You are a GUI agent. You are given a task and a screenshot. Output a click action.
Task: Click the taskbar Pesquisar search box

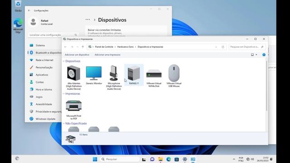tap(120, 159)
